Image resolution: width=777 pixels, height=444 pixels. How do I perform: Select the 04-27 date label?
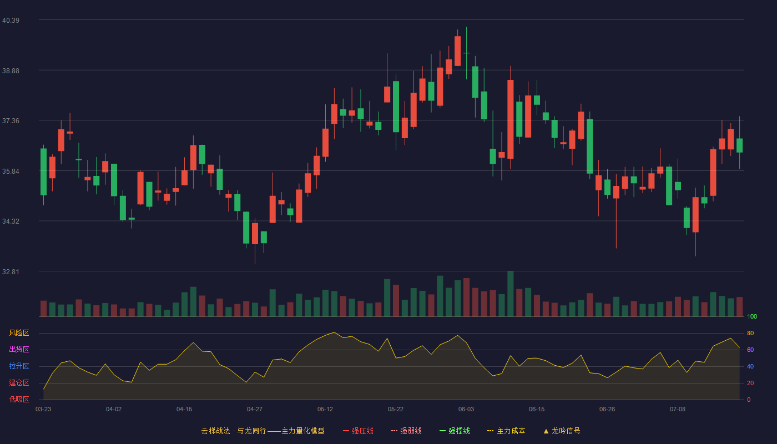click(x=255, y=409)
